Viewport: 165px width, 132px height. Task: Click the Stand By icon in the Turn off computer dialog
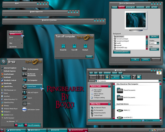(x=63, y=46)
